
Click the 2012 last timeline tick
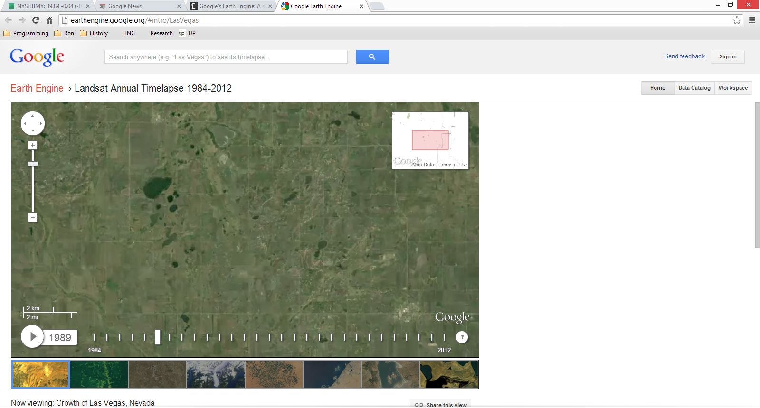444,337
